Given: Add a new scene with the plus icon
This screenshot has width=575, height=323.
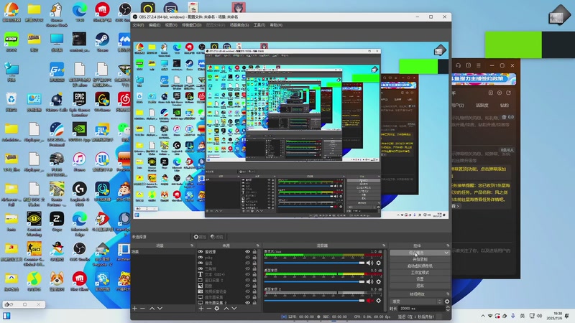Looking at the screenshot, I should [135, 309].
